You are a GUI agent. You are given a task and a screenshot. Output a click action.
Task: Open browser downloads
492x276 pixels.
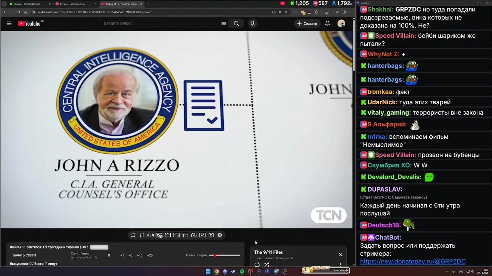326,12
